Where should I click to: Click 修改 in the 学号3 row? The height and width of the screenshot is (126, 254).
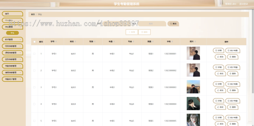(x=220, y=90)
